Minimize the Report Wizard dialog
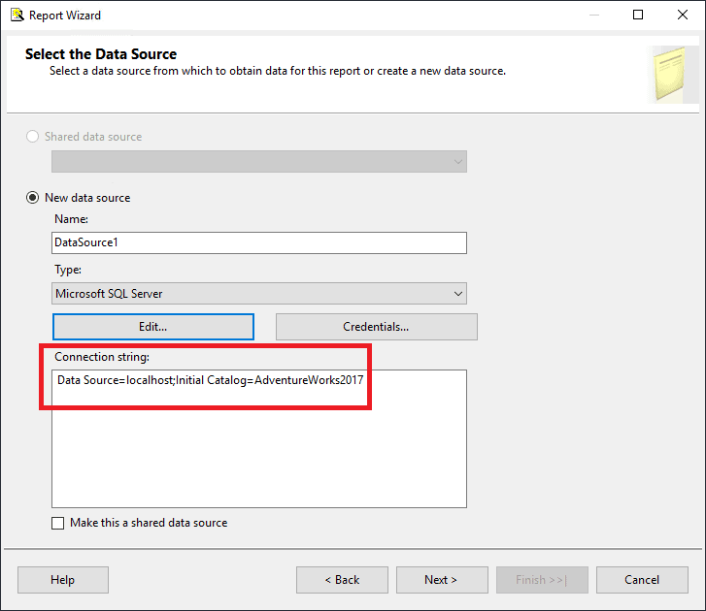Viewport: 706px width, 611px height. (x=594, y=15)
